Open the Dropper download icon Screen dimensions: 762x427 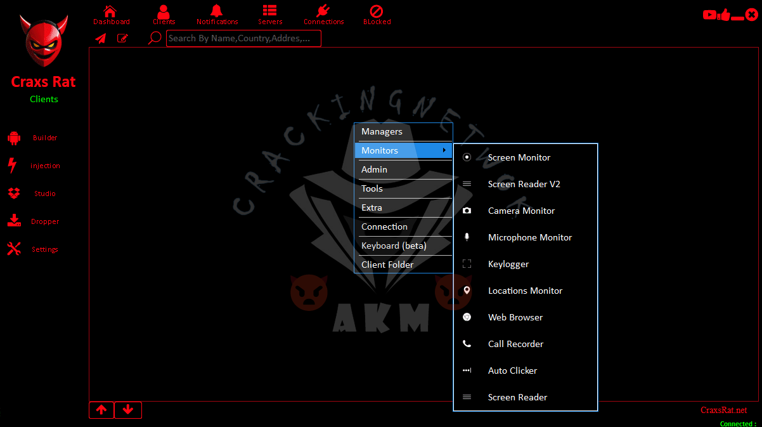[x=14, y=221]
